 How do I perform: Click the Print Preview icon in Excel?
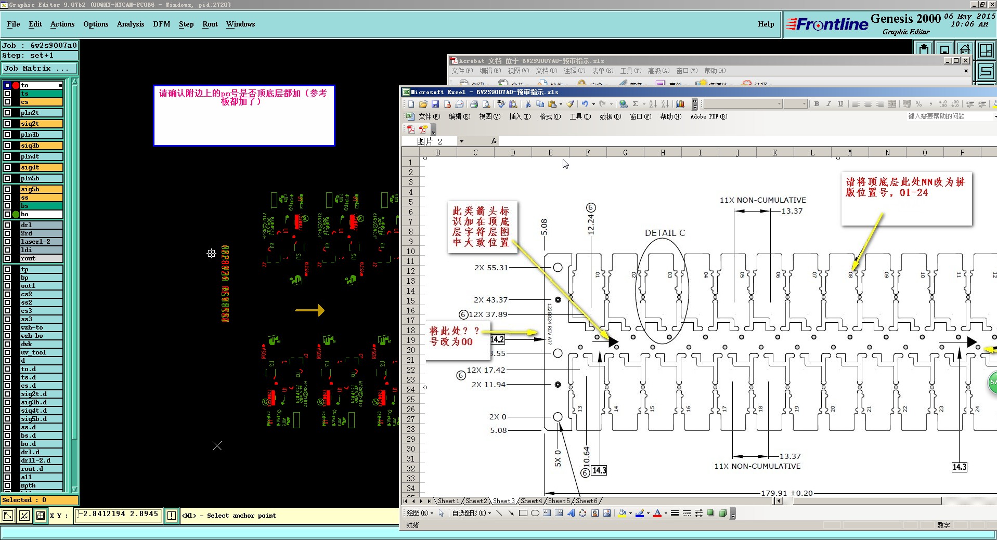click(486, 104)
